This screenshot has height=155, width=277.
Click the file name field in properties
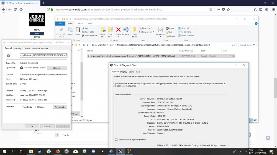44,55
